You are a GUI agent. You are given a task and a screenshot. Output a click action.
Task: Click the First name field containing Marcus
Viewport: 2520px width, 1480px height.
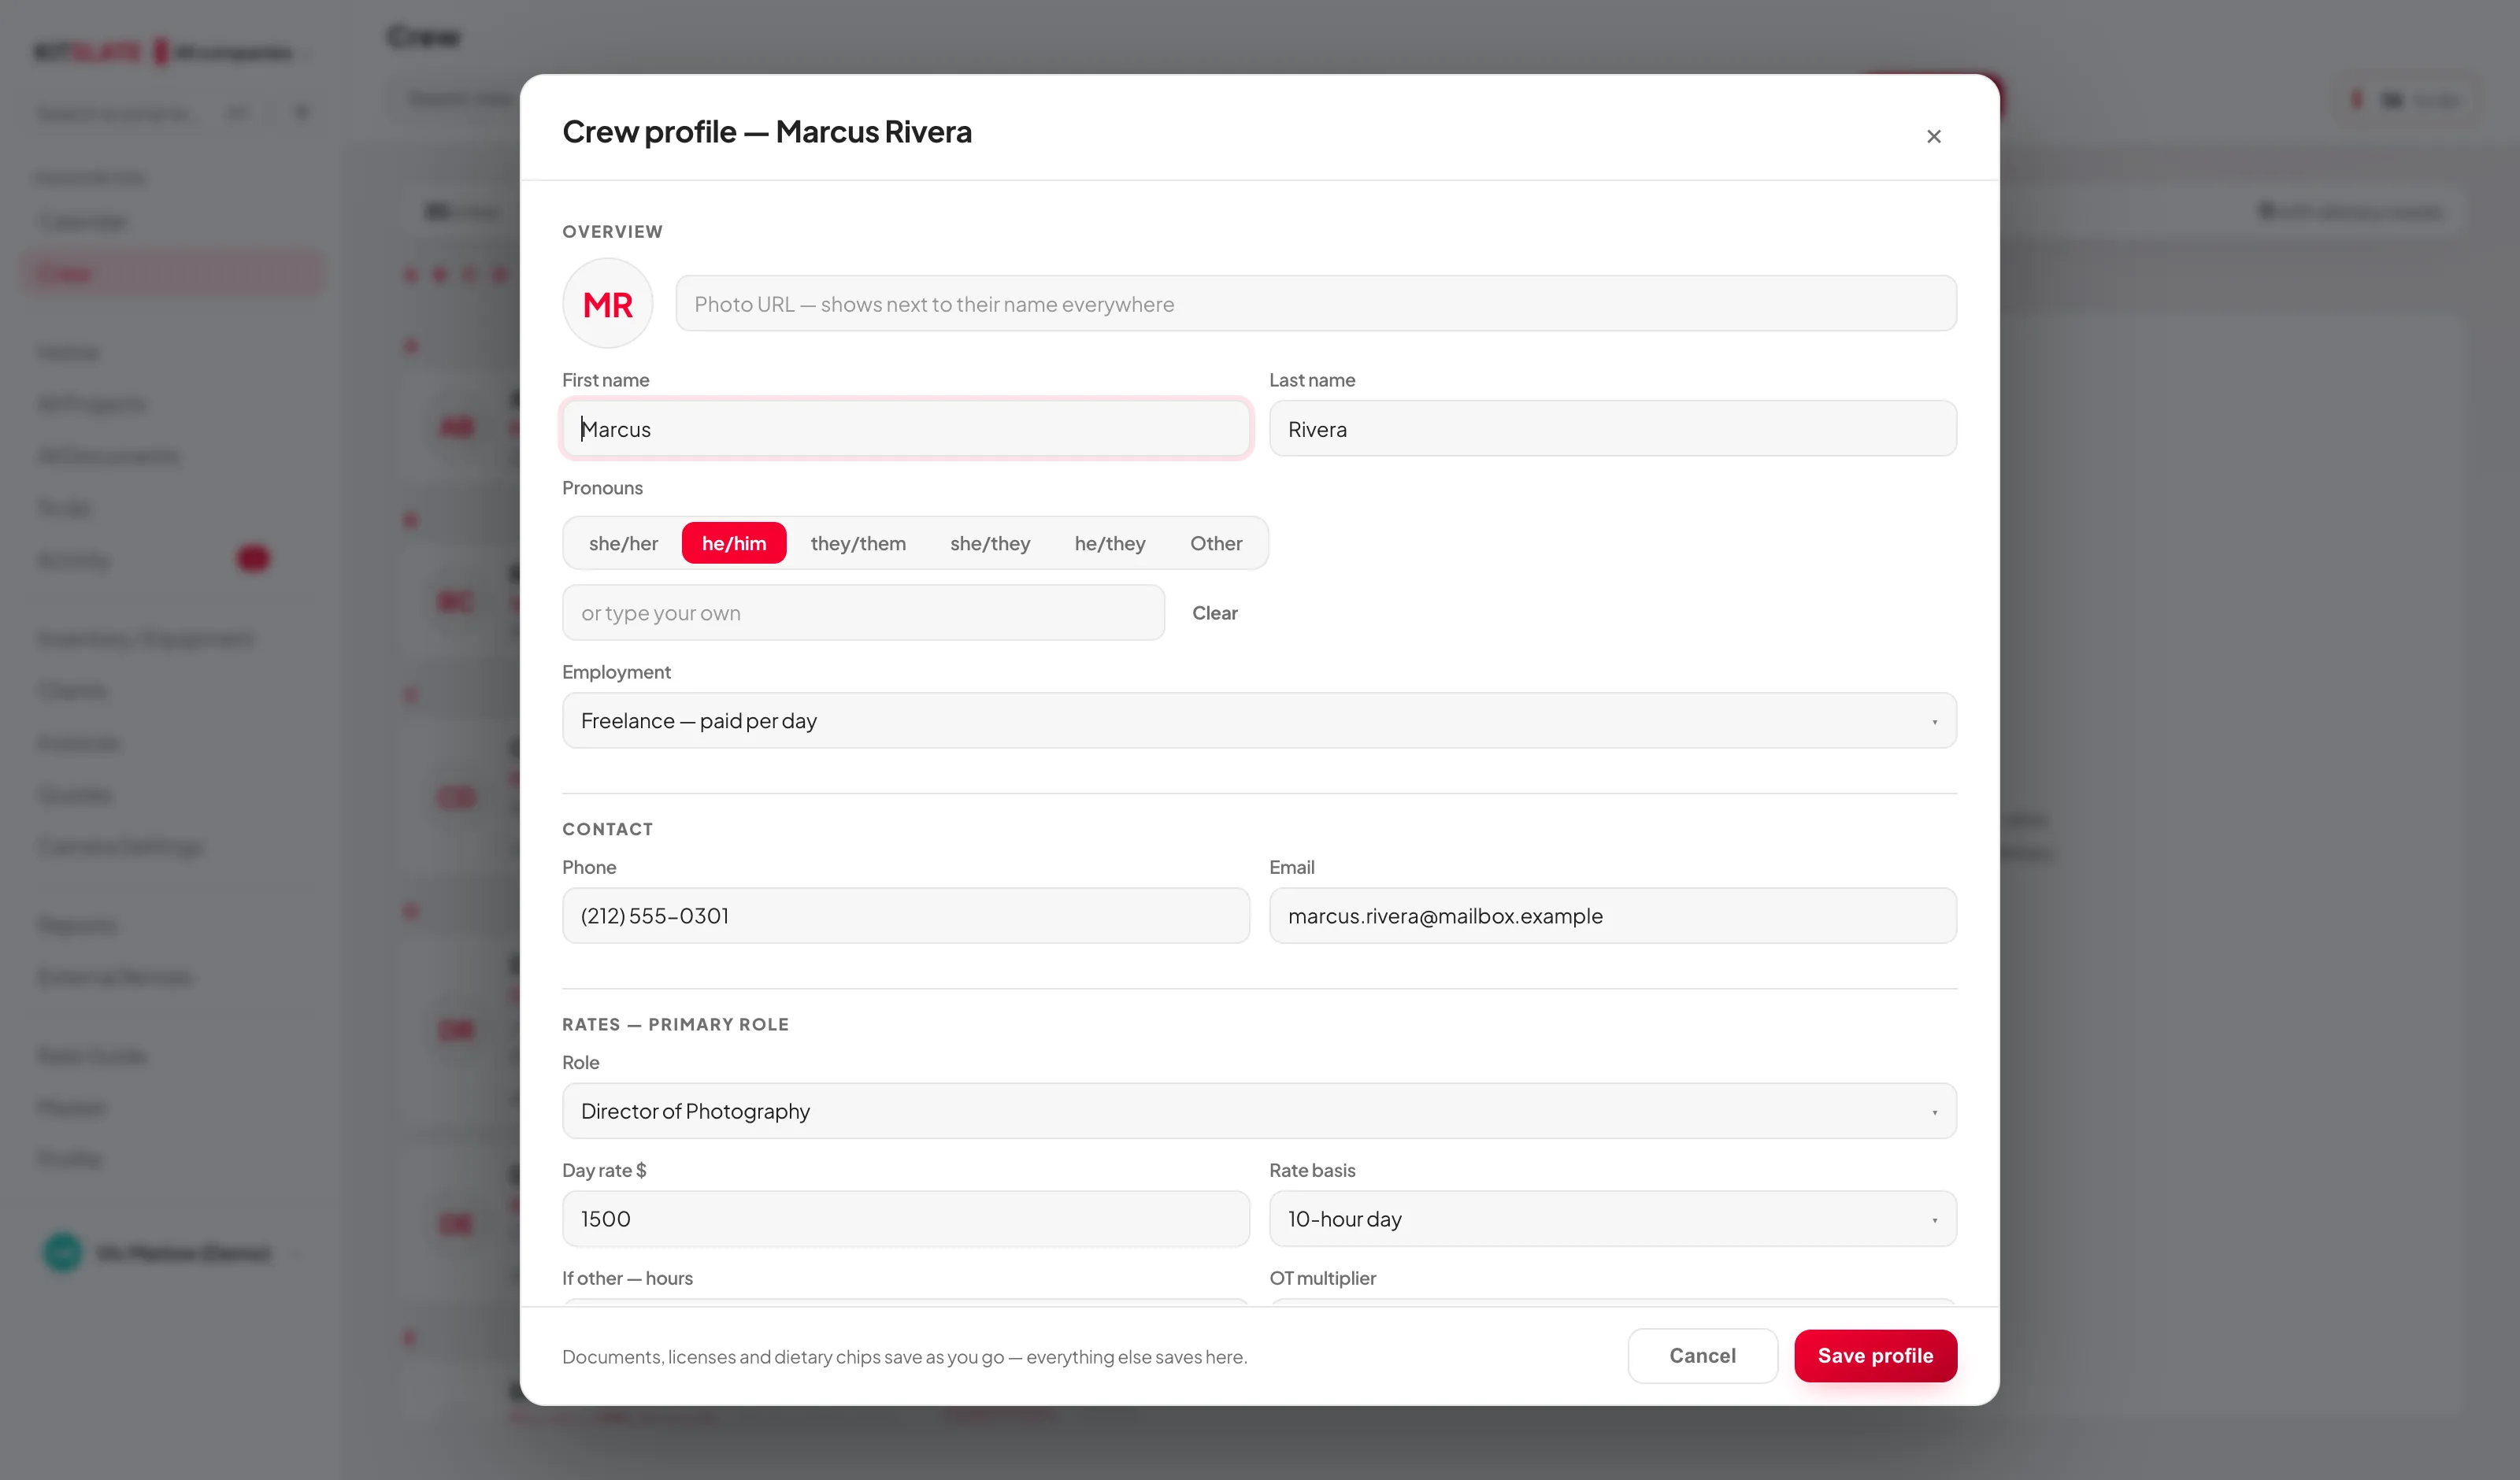(906, 429)
